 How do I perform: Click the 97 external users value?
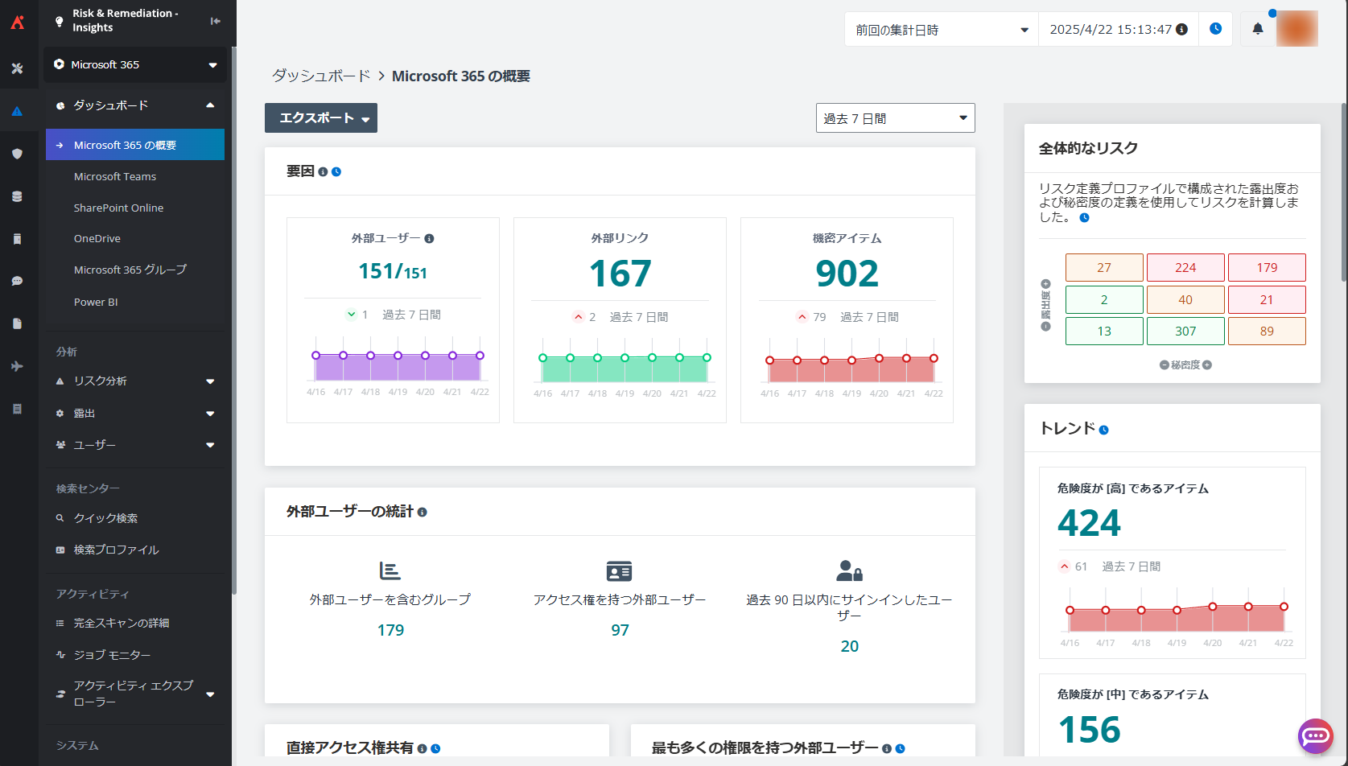(620, 630)
